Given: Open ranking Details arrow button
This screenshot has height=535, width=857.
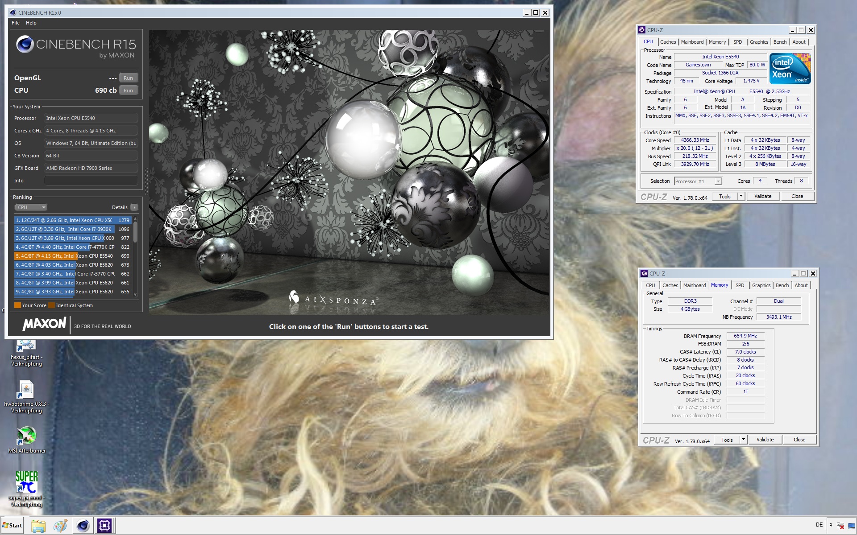Looking at the screenshot, I should coord(134,207).
